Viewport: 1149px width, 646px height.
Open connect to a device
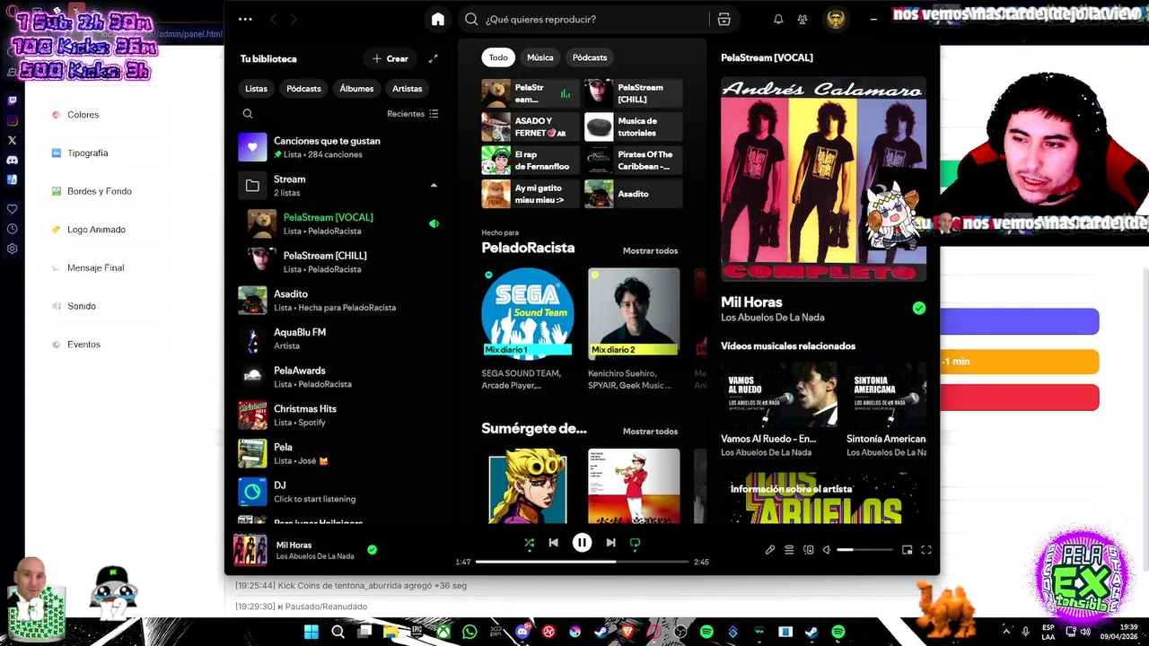[x=809, y=550]
